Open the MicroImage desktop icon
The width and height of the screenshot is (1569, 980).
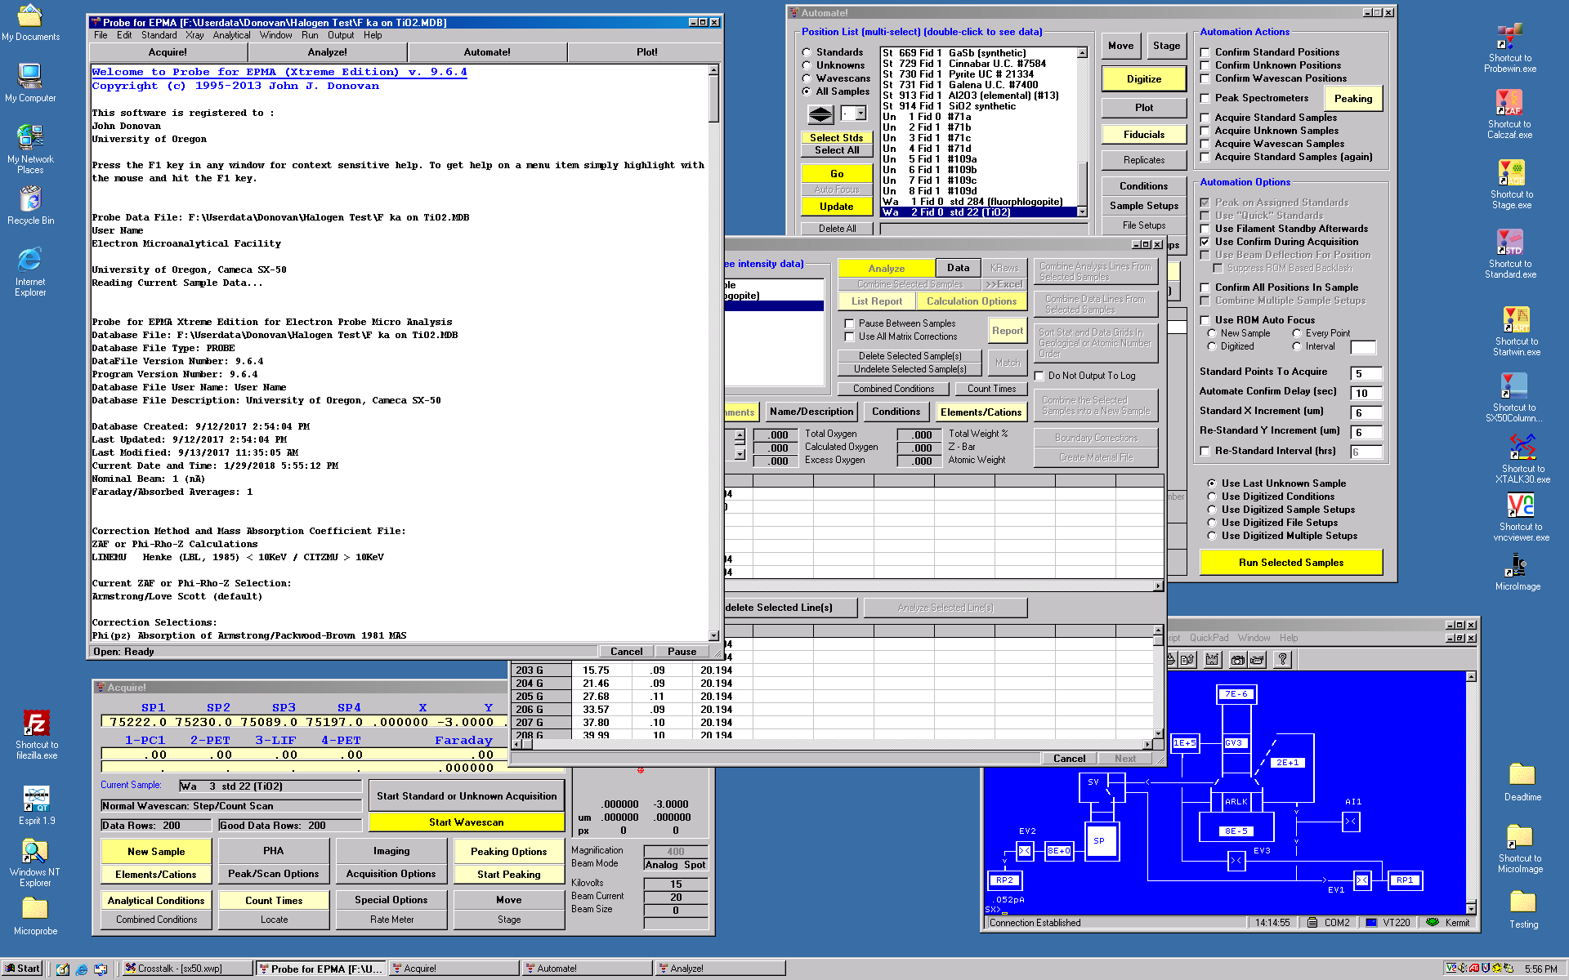(x=1518, y=566)
